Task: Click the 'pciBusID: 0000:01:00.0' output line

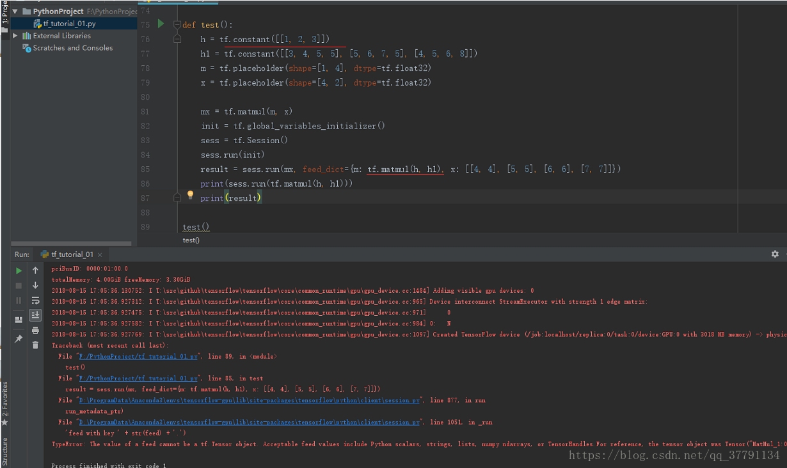Action: pos(90,269)
